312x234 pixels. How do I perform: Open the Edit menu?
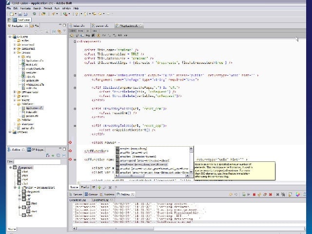click(16, 8)
